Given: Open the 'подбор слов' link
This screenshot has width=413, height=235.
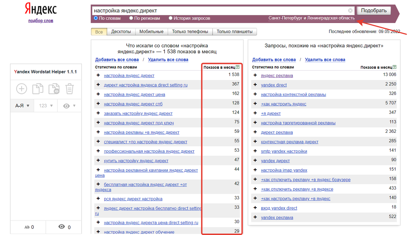Looking at the screenshot, I should pyautogui.click(x=41, y=21).
